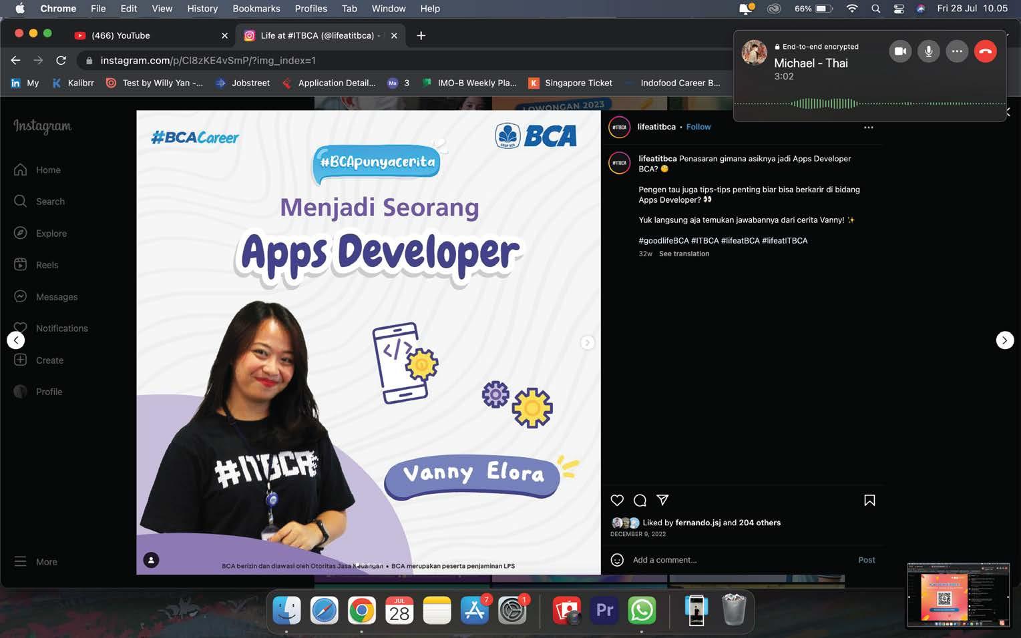Image resolution: width=1021 pixels, height=638 pixels.
Task: Open Notifications panel
Action: click(51, 328)
